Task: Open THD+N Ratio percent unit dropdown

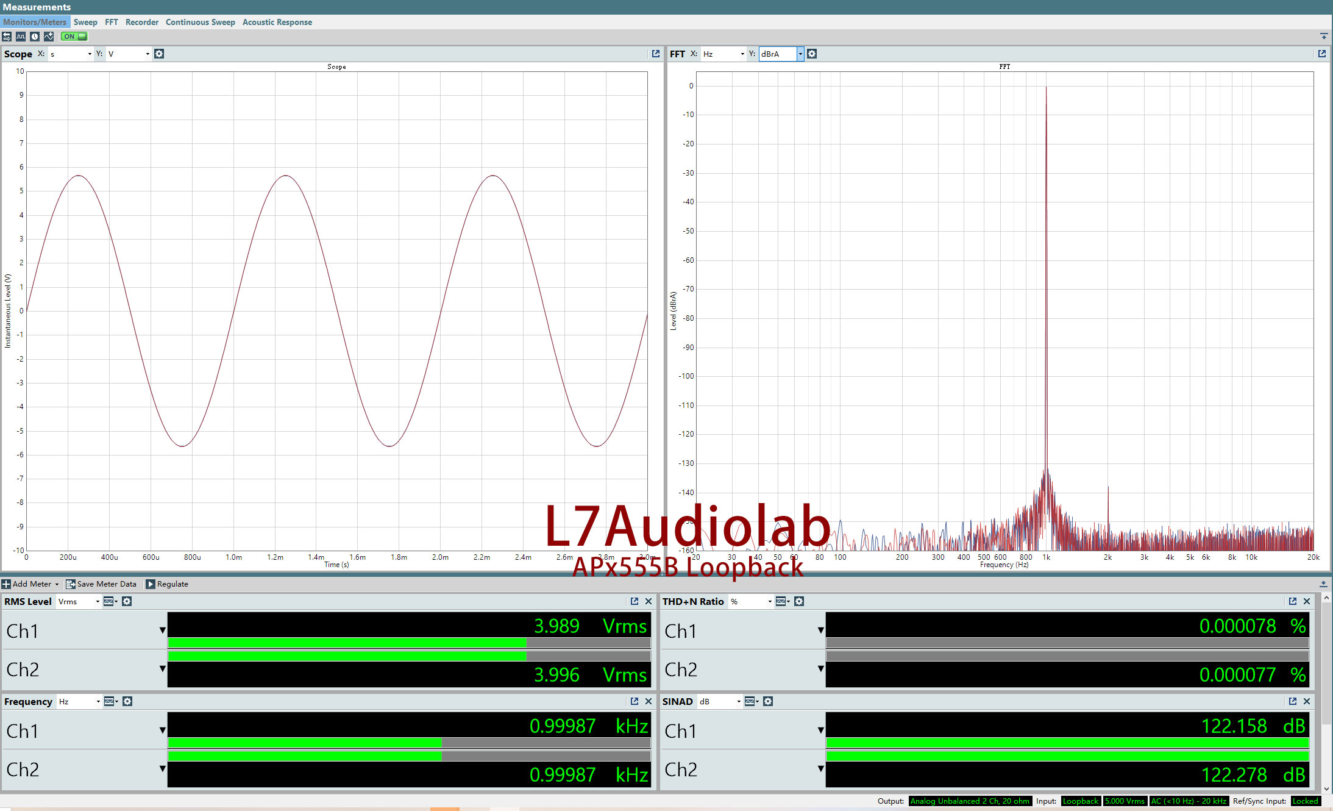Action: 751,601
